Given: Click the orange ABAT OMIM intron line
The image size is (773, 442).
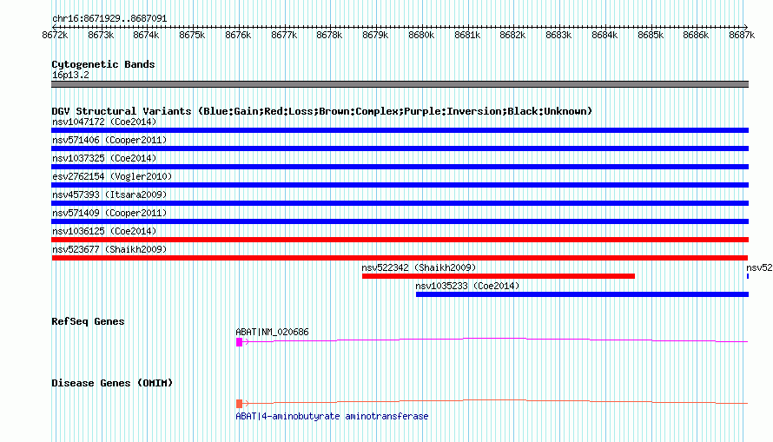Looking at the screenshot, I should pyautogui.click(x=495, y=400).
